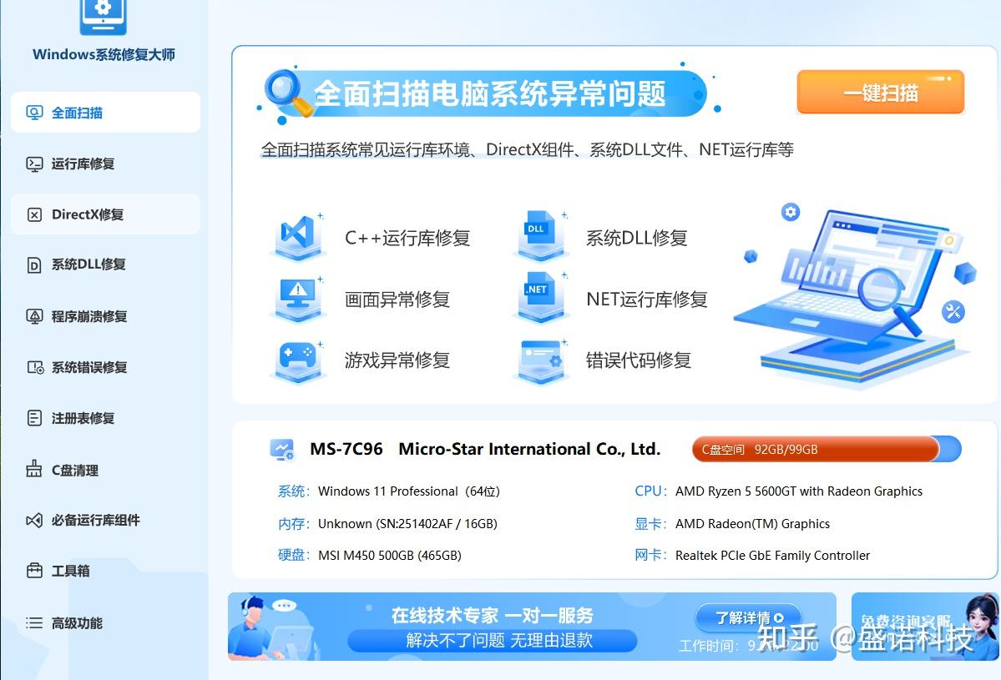Click the 系统DLL修复 DLL file icon
This screenshot has width=1001, height=680.
point(540,237)
